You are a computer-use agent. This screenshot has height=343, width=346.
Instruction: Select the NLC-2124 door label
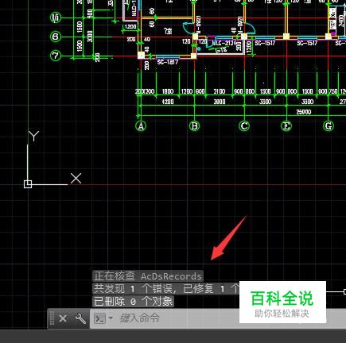[x=224, y=43]
